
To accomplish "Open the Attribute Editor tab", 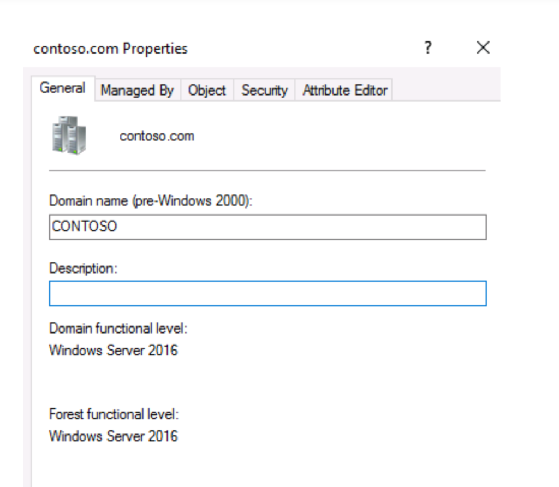I will point(345,91).
